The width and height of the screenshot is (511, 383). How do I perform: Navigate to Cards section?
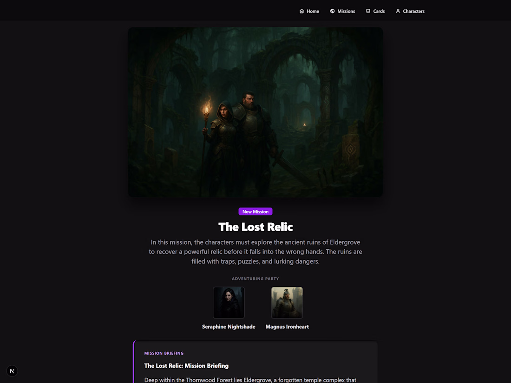[x=375, y=11]
